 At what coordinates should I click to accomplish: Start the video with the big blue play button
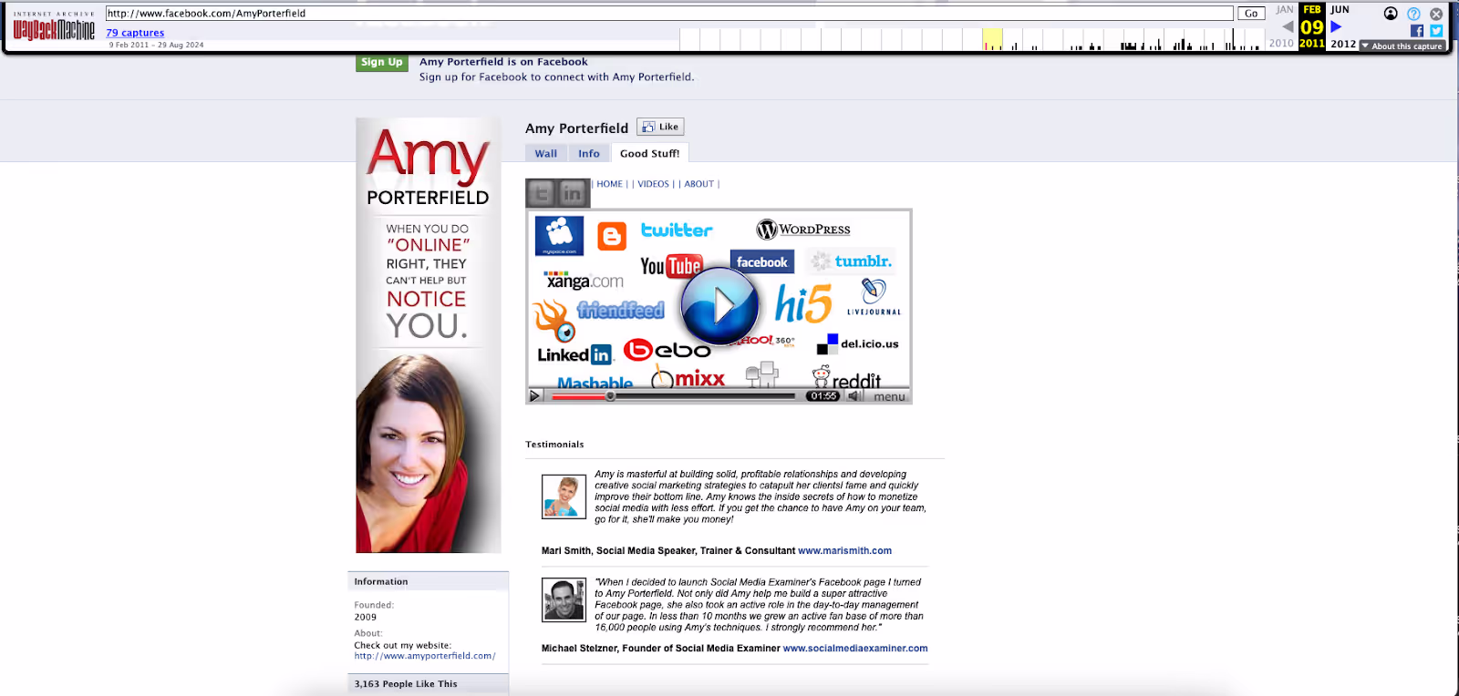(x=720, y=305)
